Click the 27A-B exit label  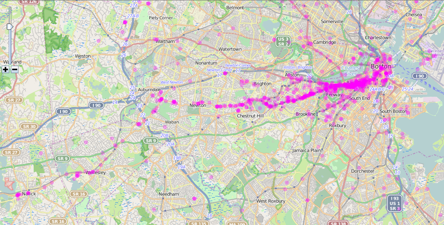133,16
